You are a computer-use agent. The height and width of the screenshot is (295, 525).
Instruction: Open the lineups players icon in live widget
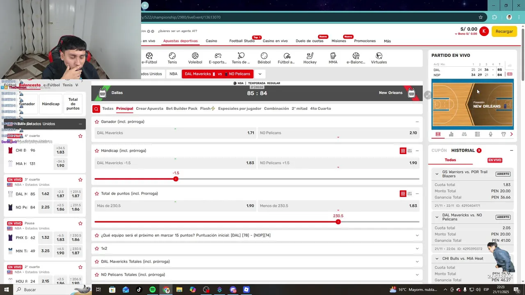click(464, 134)
